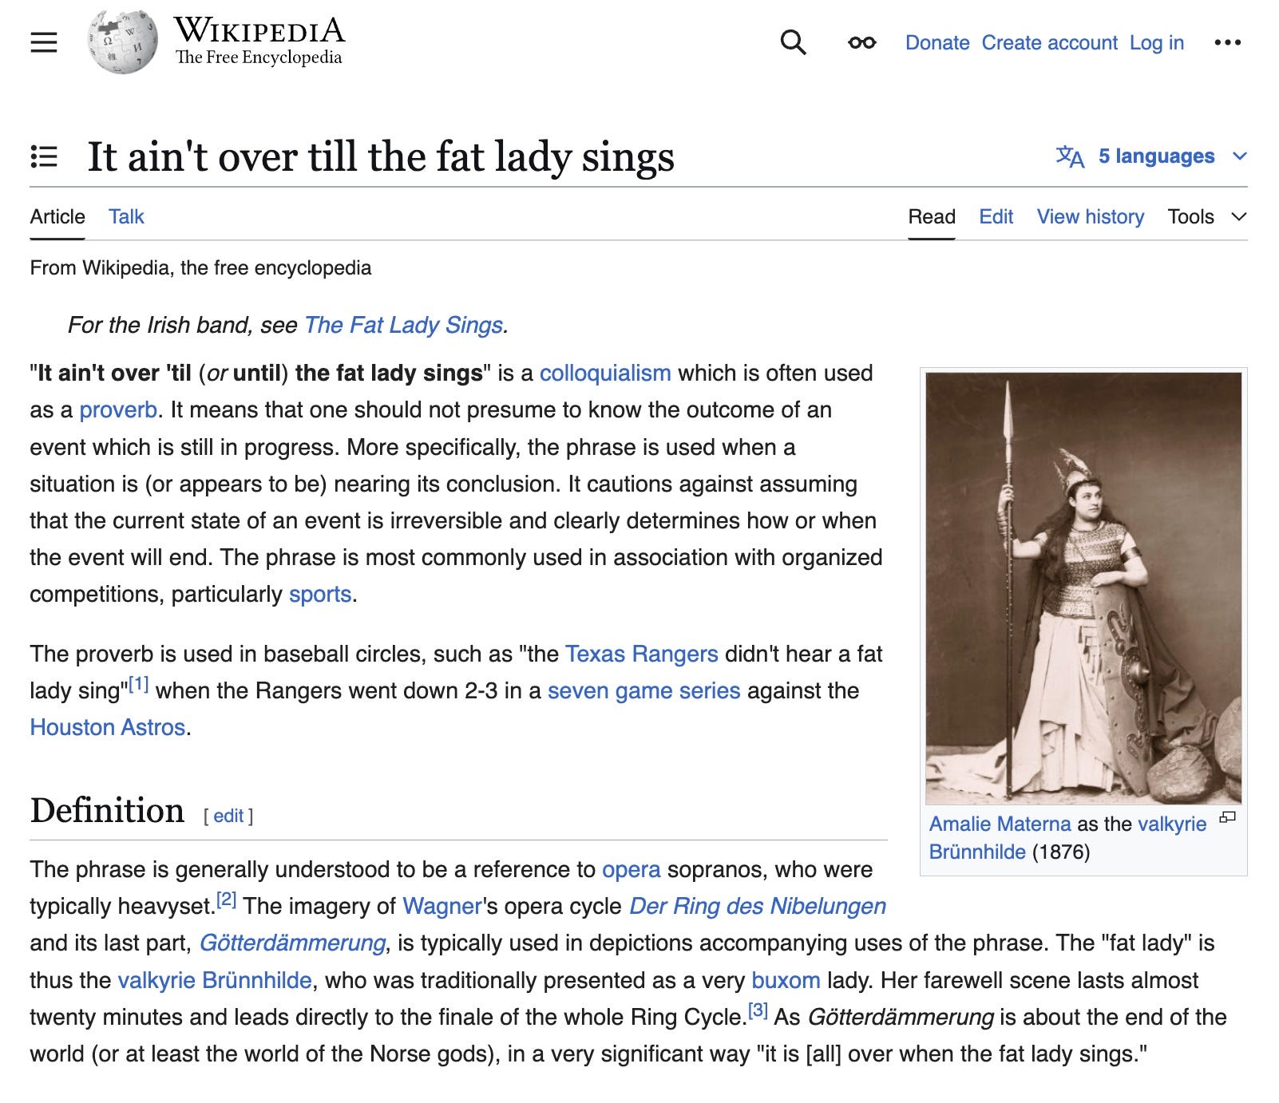This screenshot has height=1103, width=1279.
Task: Click the language translation icon
Action: (x=1070, y=156)
